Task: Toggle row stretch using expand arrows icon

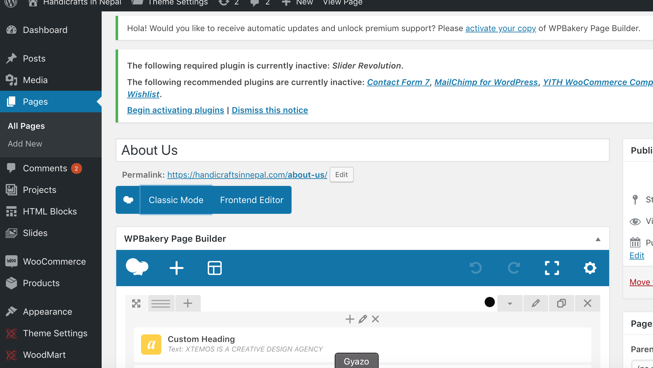Action: (x=136, y=304)
